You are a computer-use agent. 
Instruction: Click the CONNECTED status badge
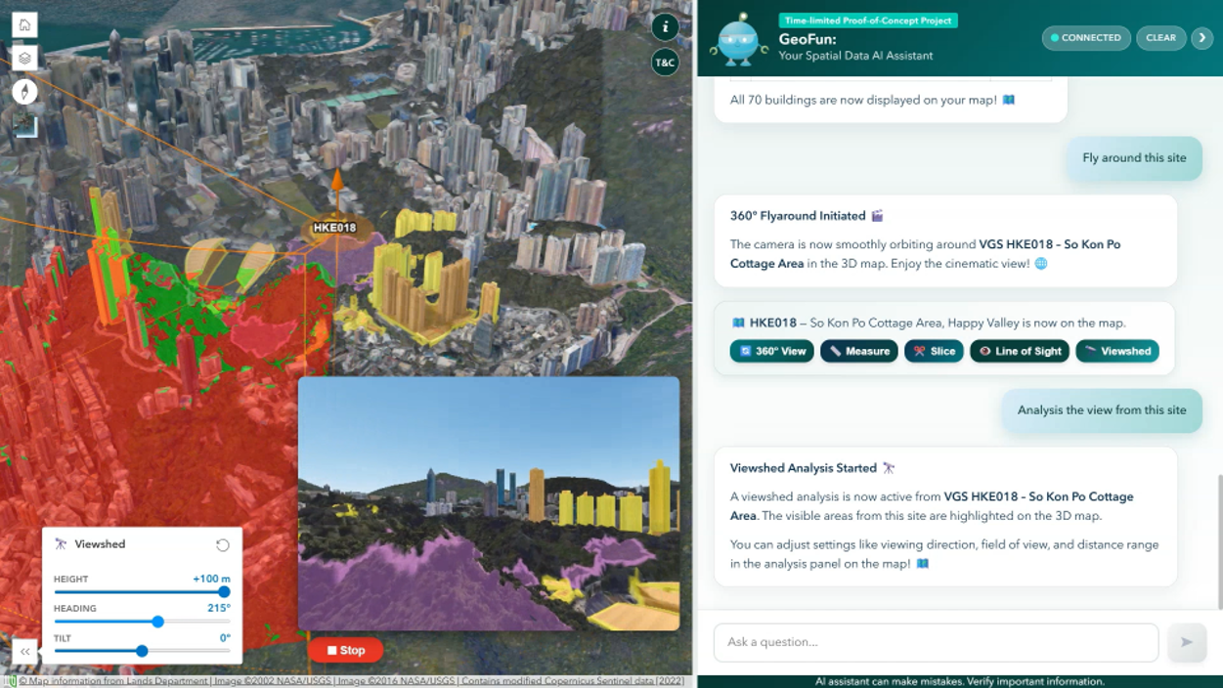(x=1086, y=38)
